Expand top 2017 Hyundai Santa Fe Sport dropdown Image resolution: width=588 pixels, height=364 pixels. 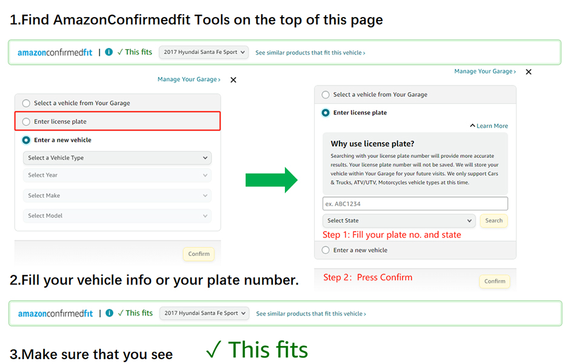tap(204, 52)
